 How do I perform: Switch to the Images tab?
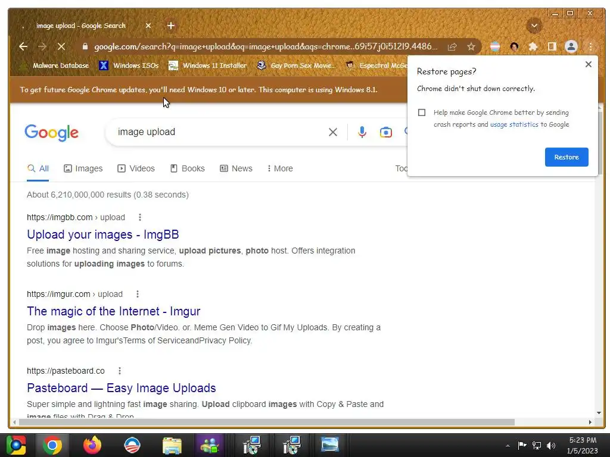(x=83, y=168)
